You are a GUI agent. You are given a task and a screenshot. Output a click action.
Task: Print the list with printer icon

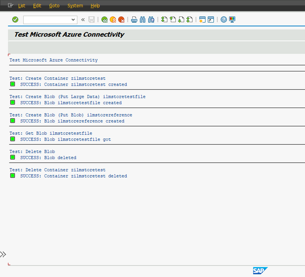point(134,20)
